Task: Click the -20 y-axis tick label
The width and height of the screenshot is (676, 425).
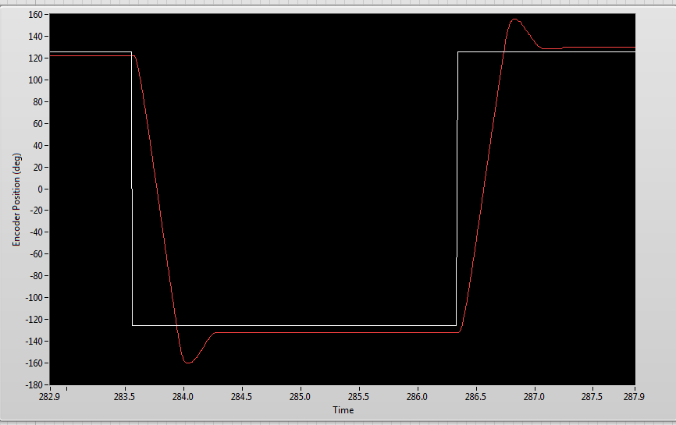Action: click(36, 211)
